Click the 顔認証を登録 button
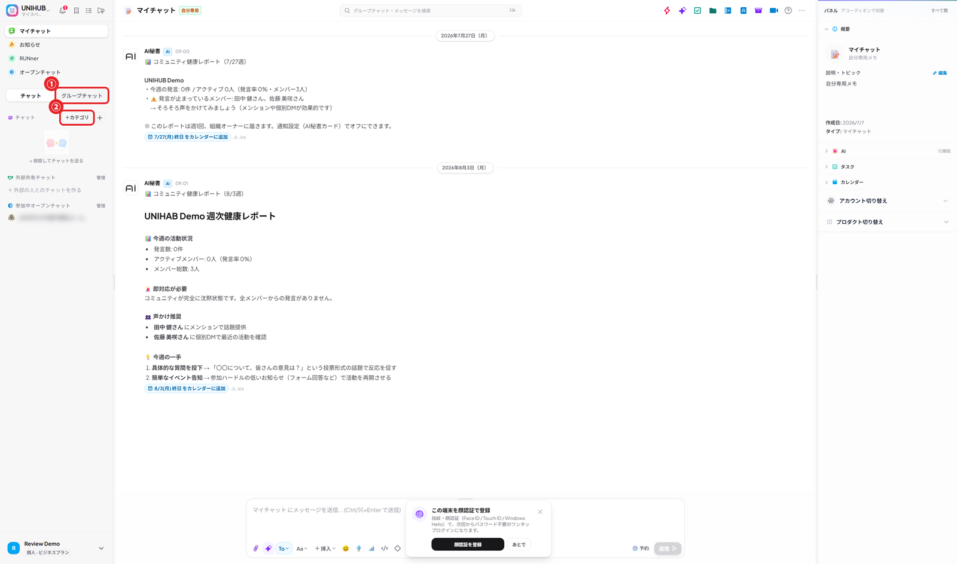 (468, 545)
